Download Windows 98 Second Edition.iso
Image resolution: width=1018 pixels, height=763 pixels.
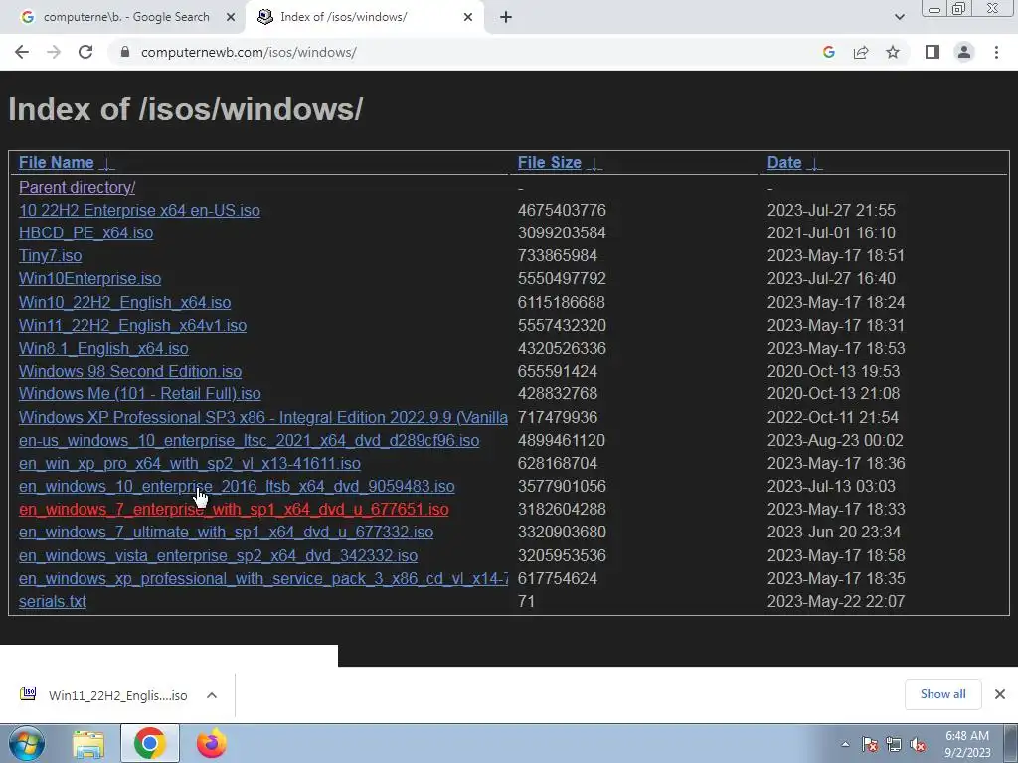point(130,372)
